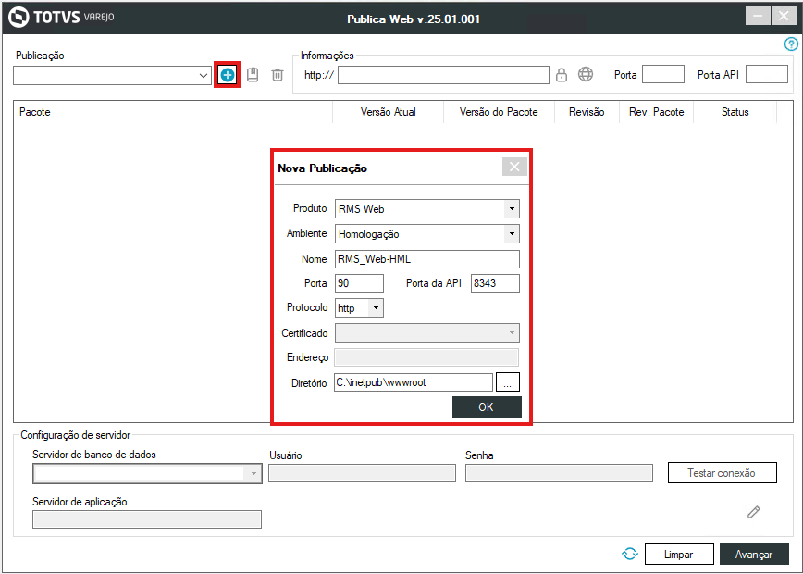Click the Versão do Pacote column header
The width and height of the screenshot is (803, 574).
[499, 112]
